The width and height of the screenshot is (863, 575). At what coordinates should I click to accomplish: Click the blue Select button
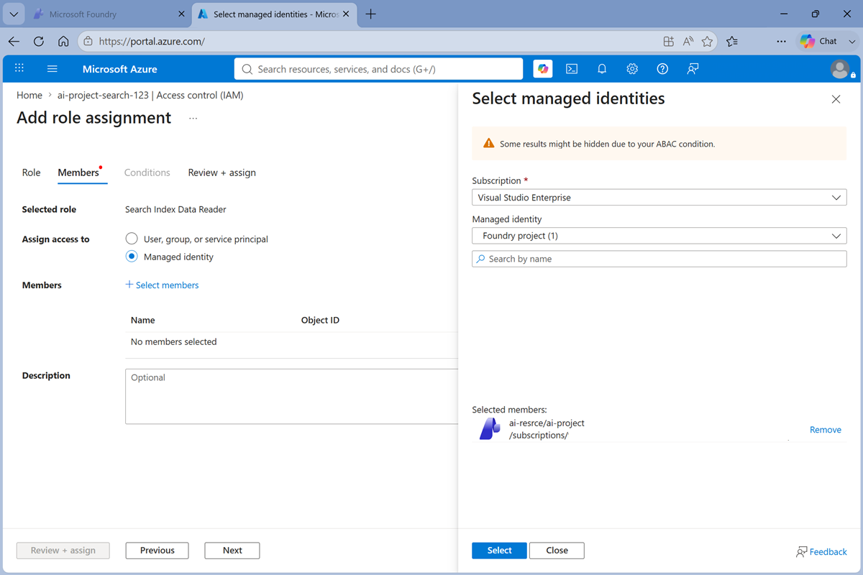point(499,551)
